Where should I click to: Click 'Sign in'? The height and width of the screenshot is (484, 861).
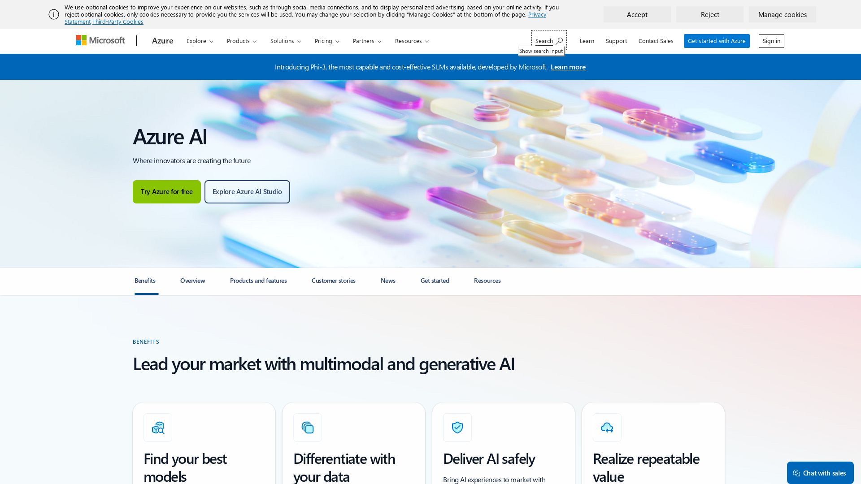click(771, 41)
